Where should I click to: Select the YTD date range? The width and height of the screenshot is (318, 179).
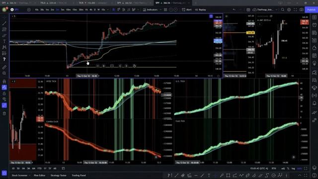(39, 169)
